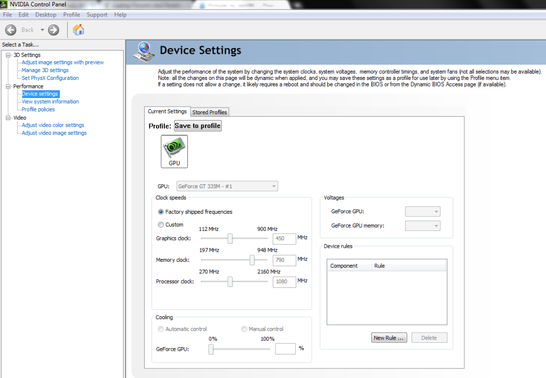The image size is (546, 378).
Task: Click the Processor clock slider handle
Action: pos(230,282)
